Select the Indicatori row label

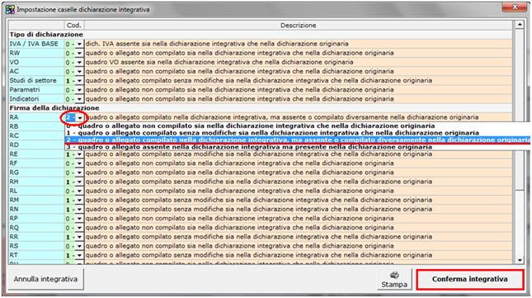[36, 99]
